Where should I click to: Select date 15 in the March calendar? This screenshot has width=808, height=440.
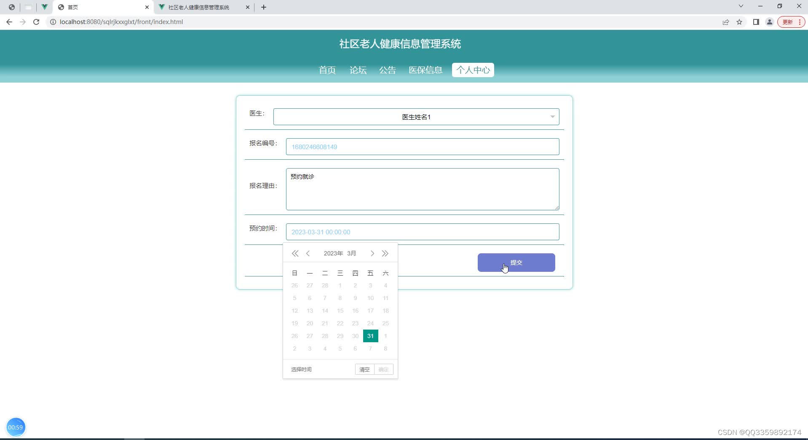pos(340,311)
